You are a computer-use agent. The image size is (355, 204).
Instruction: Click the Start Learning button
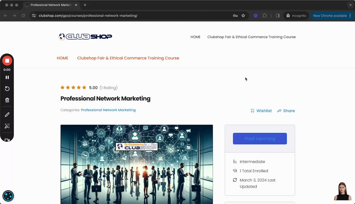tap(260, 138)
